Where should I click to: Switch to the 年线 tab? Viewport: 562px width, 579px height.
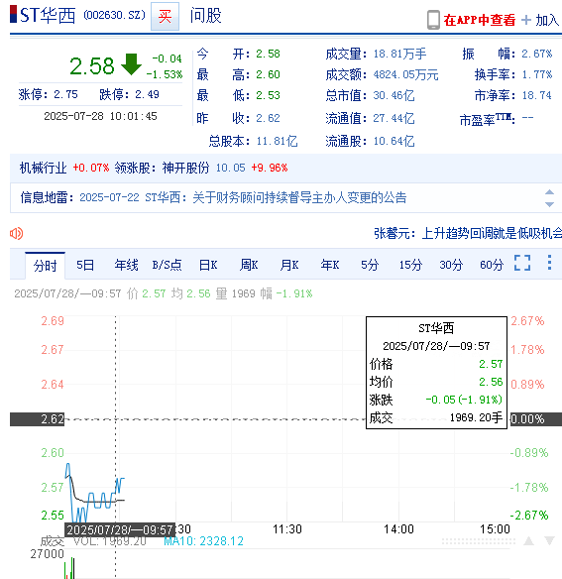point(126,265)
